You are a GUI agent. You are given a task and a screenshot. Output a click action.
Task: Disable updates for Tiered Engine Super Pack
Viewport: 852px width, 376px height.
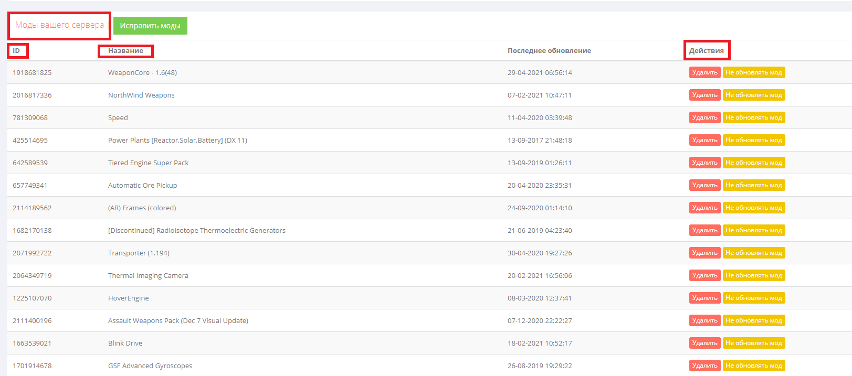754,163
